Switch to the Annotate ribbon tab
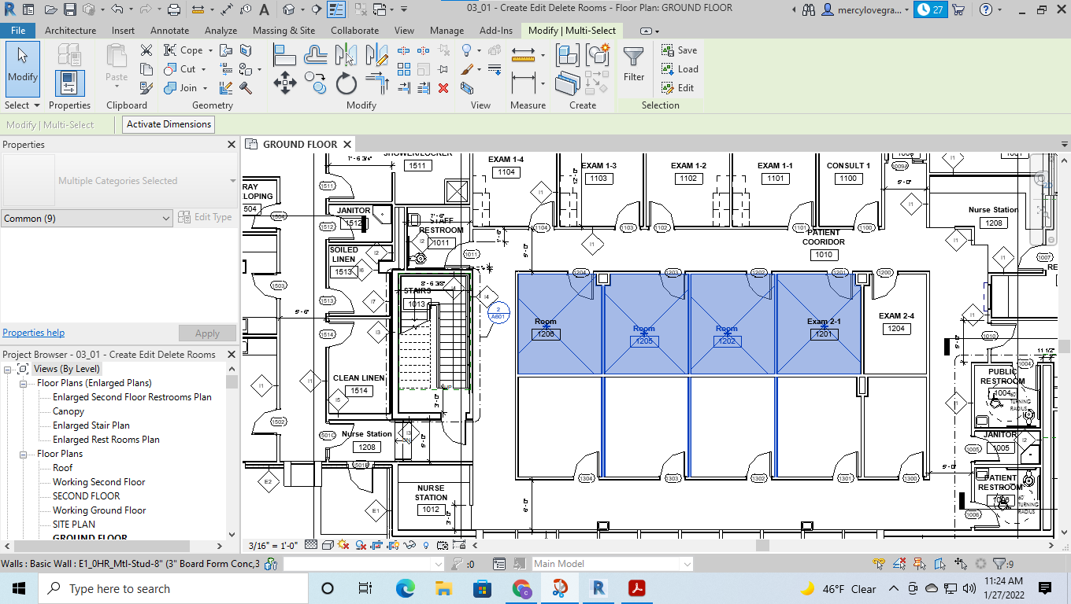 169,31
